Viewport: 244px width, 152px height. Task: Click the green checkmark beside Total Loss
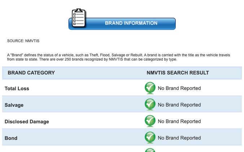click(150, 88)
